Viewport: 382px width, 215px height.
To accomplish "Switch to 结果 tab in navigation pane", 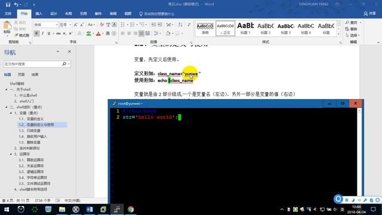I will (x=35, y=75).
